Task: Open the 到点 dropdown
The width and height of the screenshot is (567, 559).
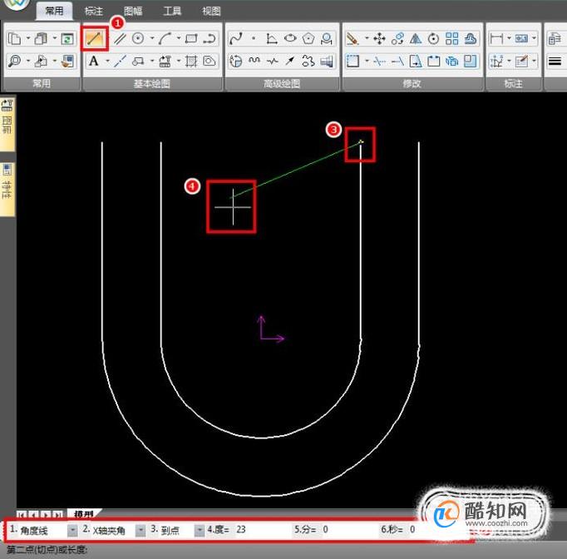Action: 200,531
